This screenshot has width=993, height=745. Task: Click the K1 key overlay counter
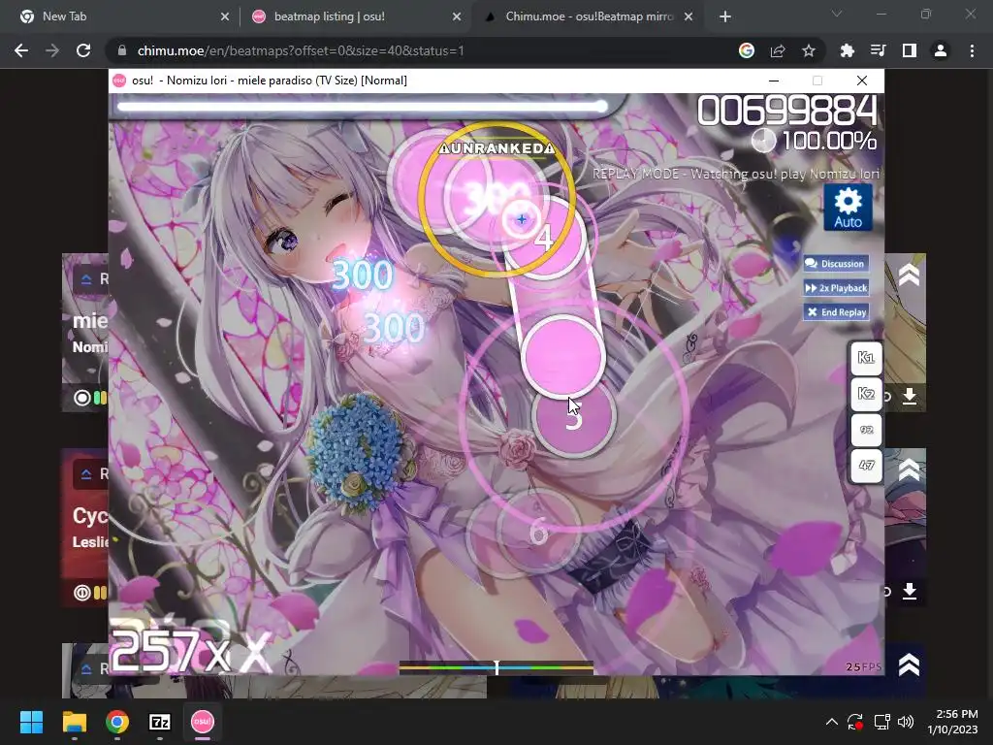coord(866,358)
